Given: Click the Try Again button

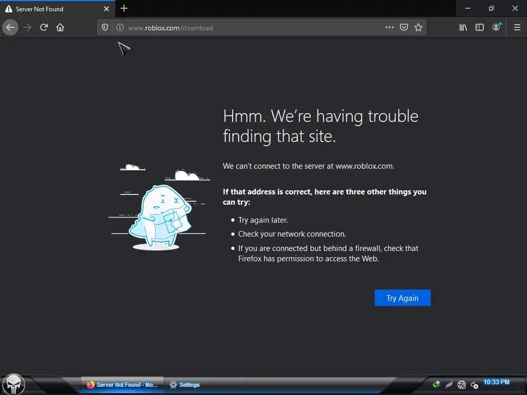Looking at the screenshot, I should coord(402,298).
